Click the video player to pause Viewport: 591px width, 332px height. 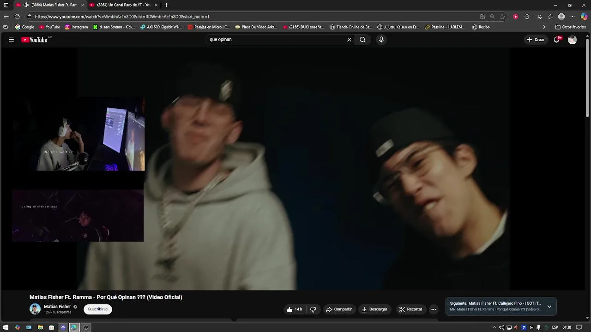tap(293, 169)
